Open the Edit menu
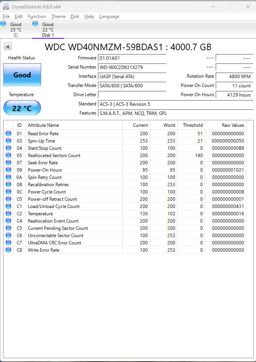Image resolution: width=256 pixels, height=362 pixels. click(19, 16)
